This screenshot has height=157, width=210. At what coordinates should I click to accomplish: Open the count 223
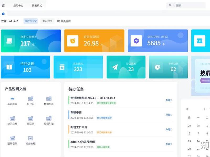[x=78, y=69]
